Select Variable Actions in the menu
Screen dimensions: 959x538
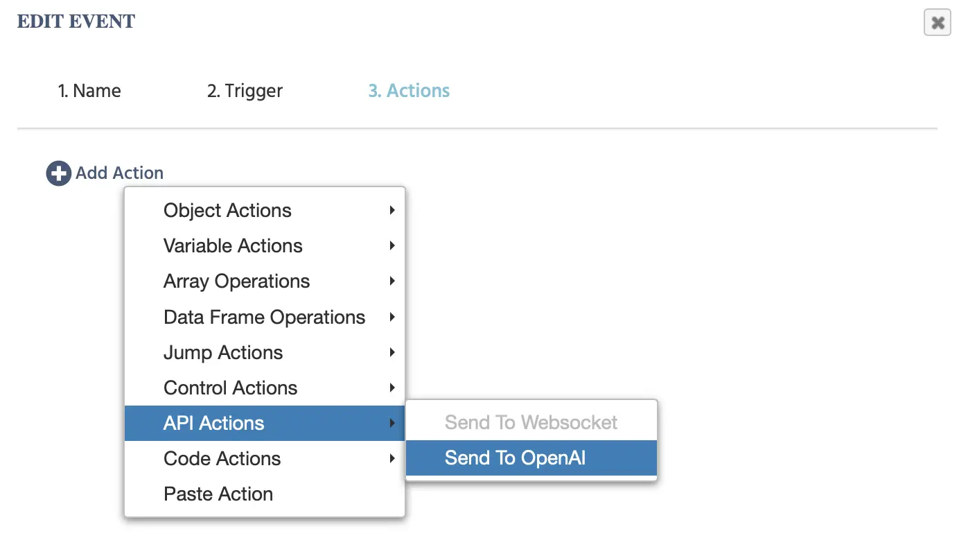pyautogui.click(x=233, y=246)
